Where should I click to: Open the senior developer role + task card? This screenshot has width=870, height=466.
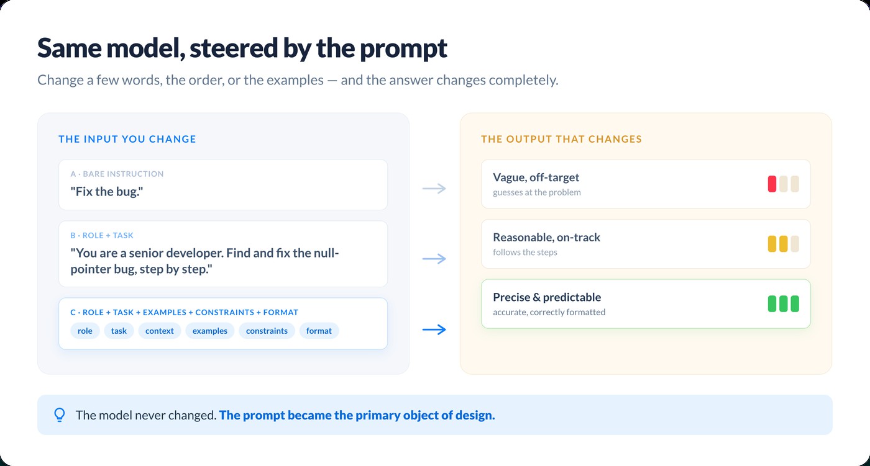click(x=223, y=254)
